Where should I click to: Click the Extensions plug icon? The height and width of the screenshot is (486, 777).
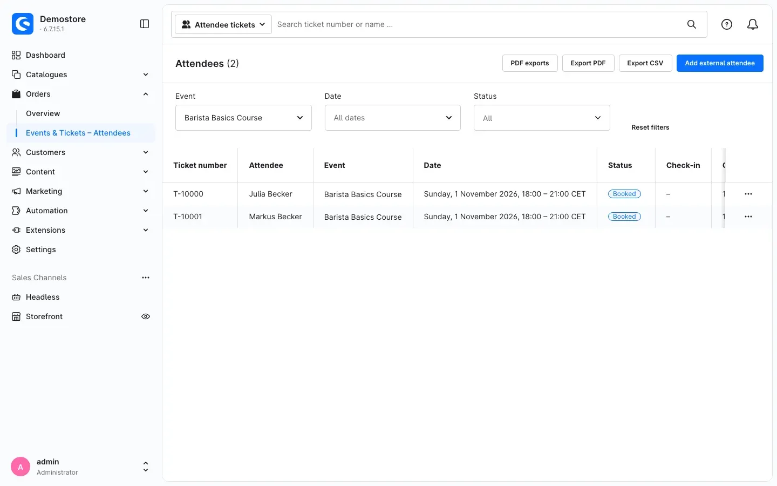tap(16, 230)
